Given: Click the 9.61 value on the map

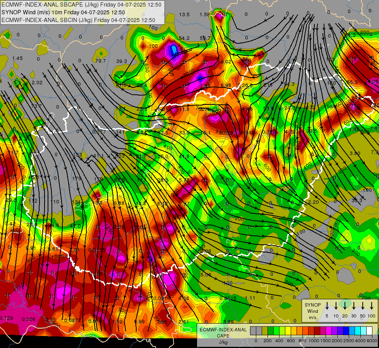Looking at the screenshot, I should pos(52,249).
